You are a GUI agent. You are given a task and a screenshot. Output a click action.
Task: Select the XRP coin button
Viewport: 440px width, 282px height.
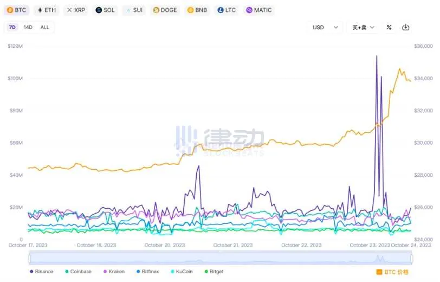tap(76, 10)
